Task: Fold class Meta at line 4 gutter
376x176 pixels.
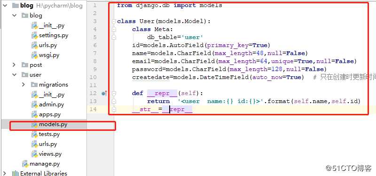Action: tap(114, 29)
